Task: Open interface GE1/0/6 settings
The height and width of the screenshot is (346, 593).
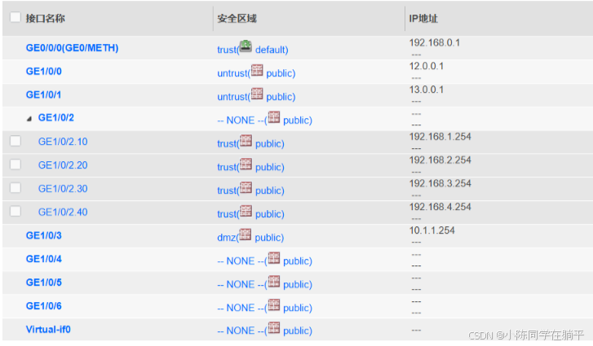Action: [x=43, y=305]
